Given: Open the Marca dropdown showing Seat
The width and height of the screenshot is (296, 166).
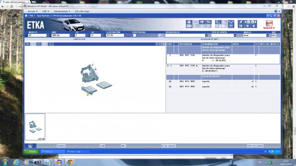Looking at the screenshot, I should coord(267,35).
